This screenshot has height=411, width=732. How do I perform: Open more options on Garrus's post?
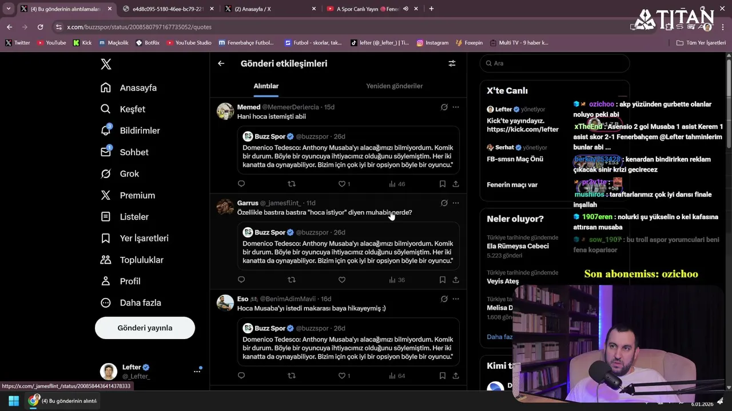click(456, 203)
